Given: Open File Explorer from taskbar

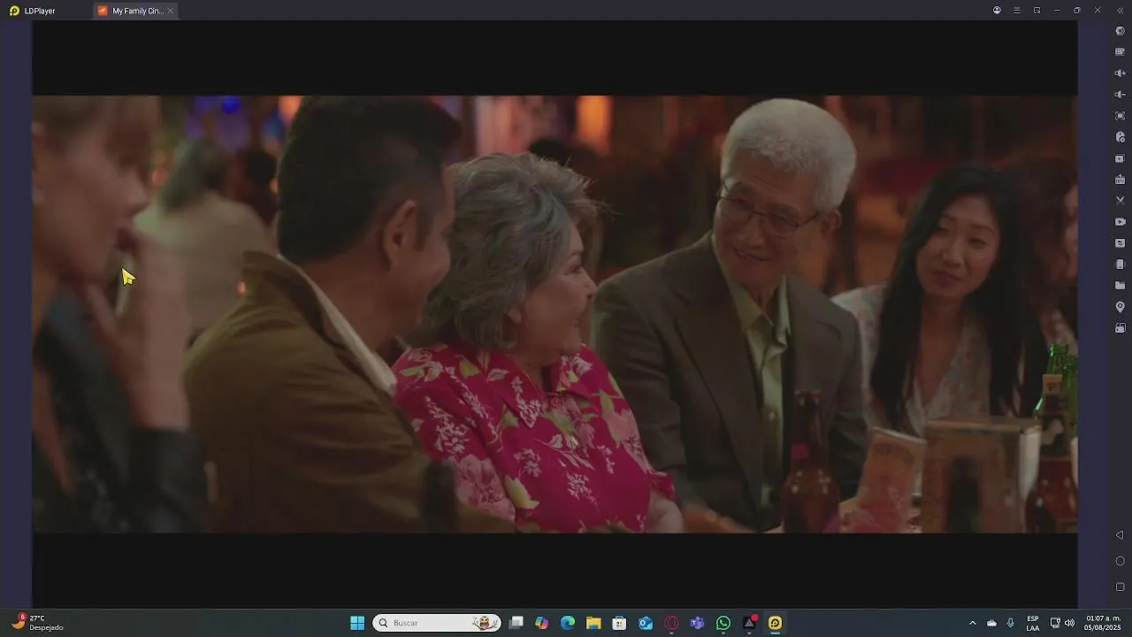Looking at the screenshot, I should click(x=593, y=623).
